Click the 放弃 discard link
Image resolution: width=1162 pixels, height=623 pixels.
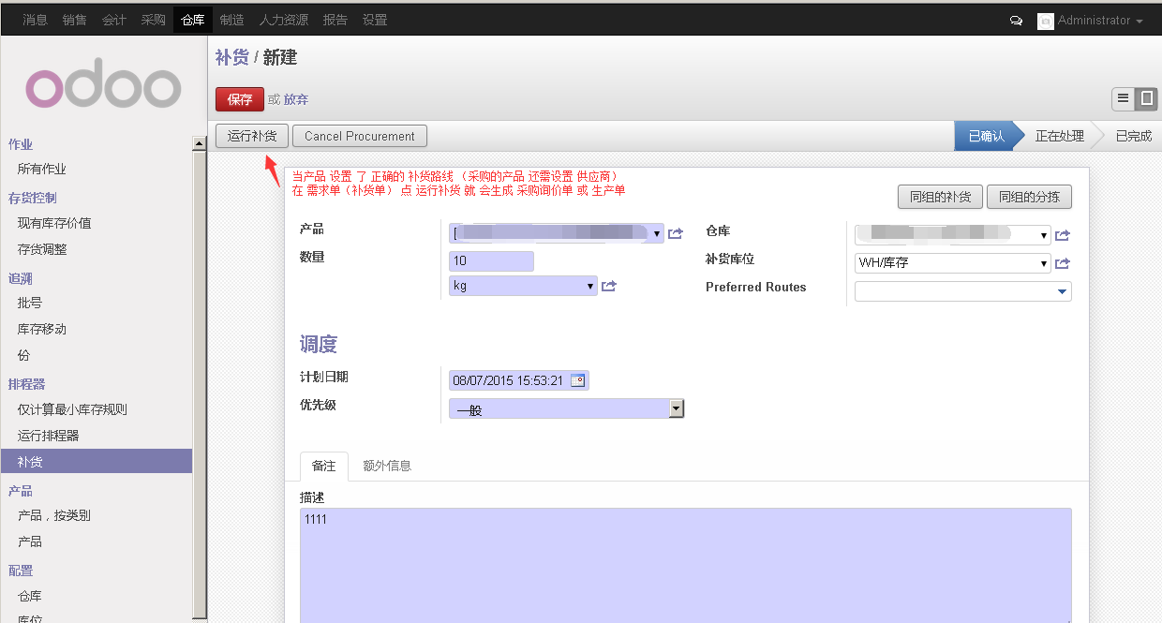point(296,99)
